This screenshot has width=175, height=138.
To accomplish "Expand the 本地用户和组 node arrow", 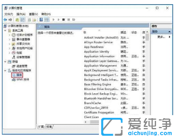I will click(10, 48).
